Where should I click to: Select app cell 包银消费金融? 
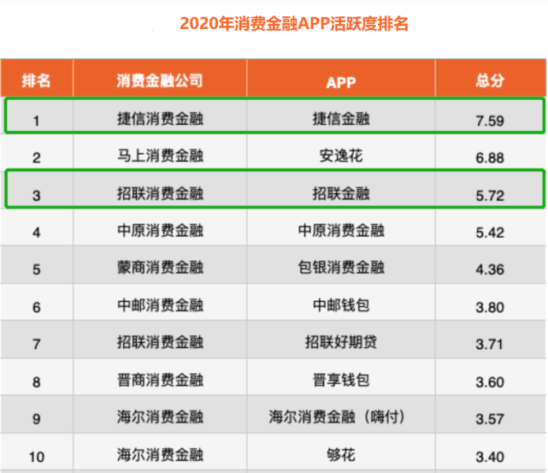[x=341, y=268]
